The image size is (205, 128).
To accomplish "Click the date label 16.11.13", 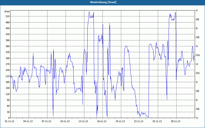I will pyautogui.click(x=102, y=121).
